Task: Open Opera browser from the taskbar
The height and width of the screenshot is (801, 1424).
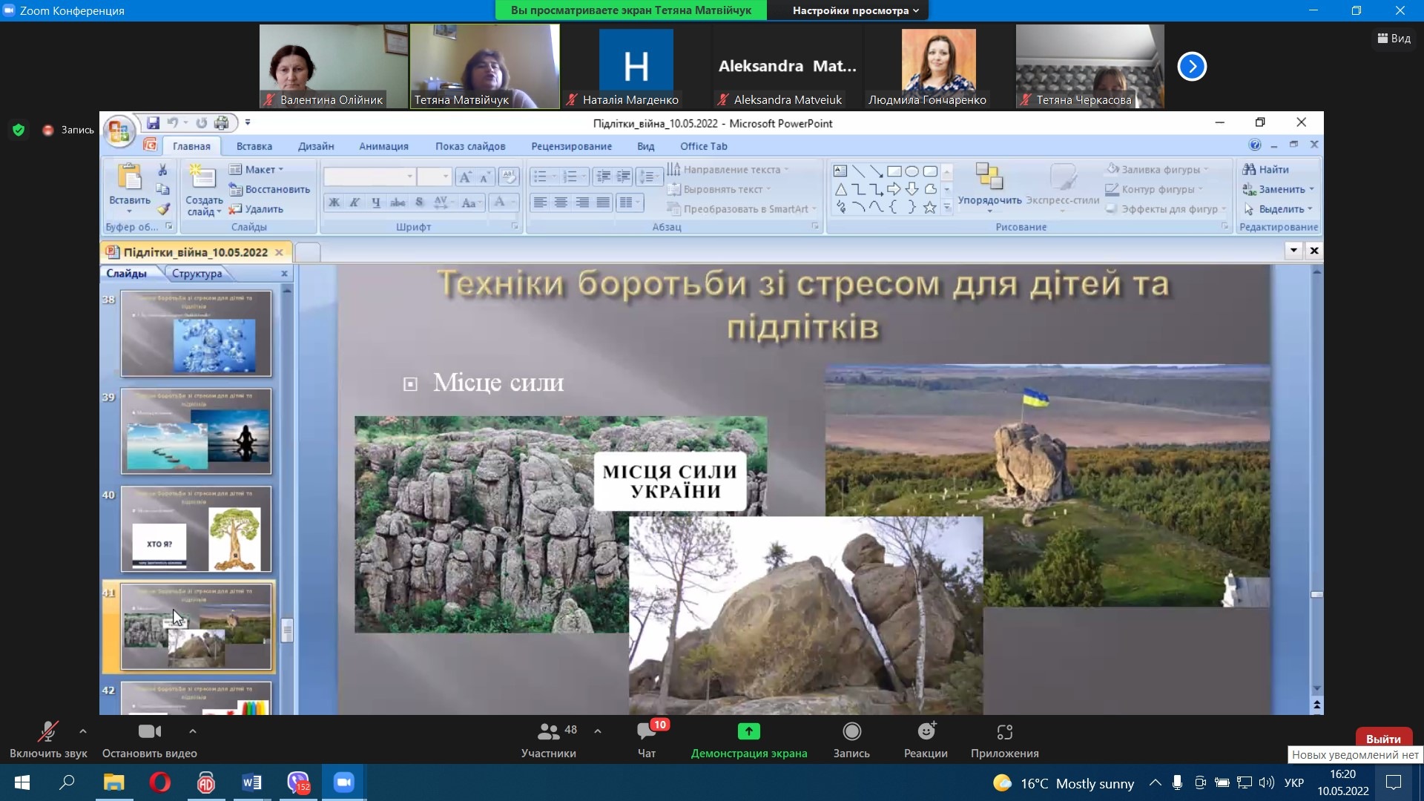Action: click(159, 782)
